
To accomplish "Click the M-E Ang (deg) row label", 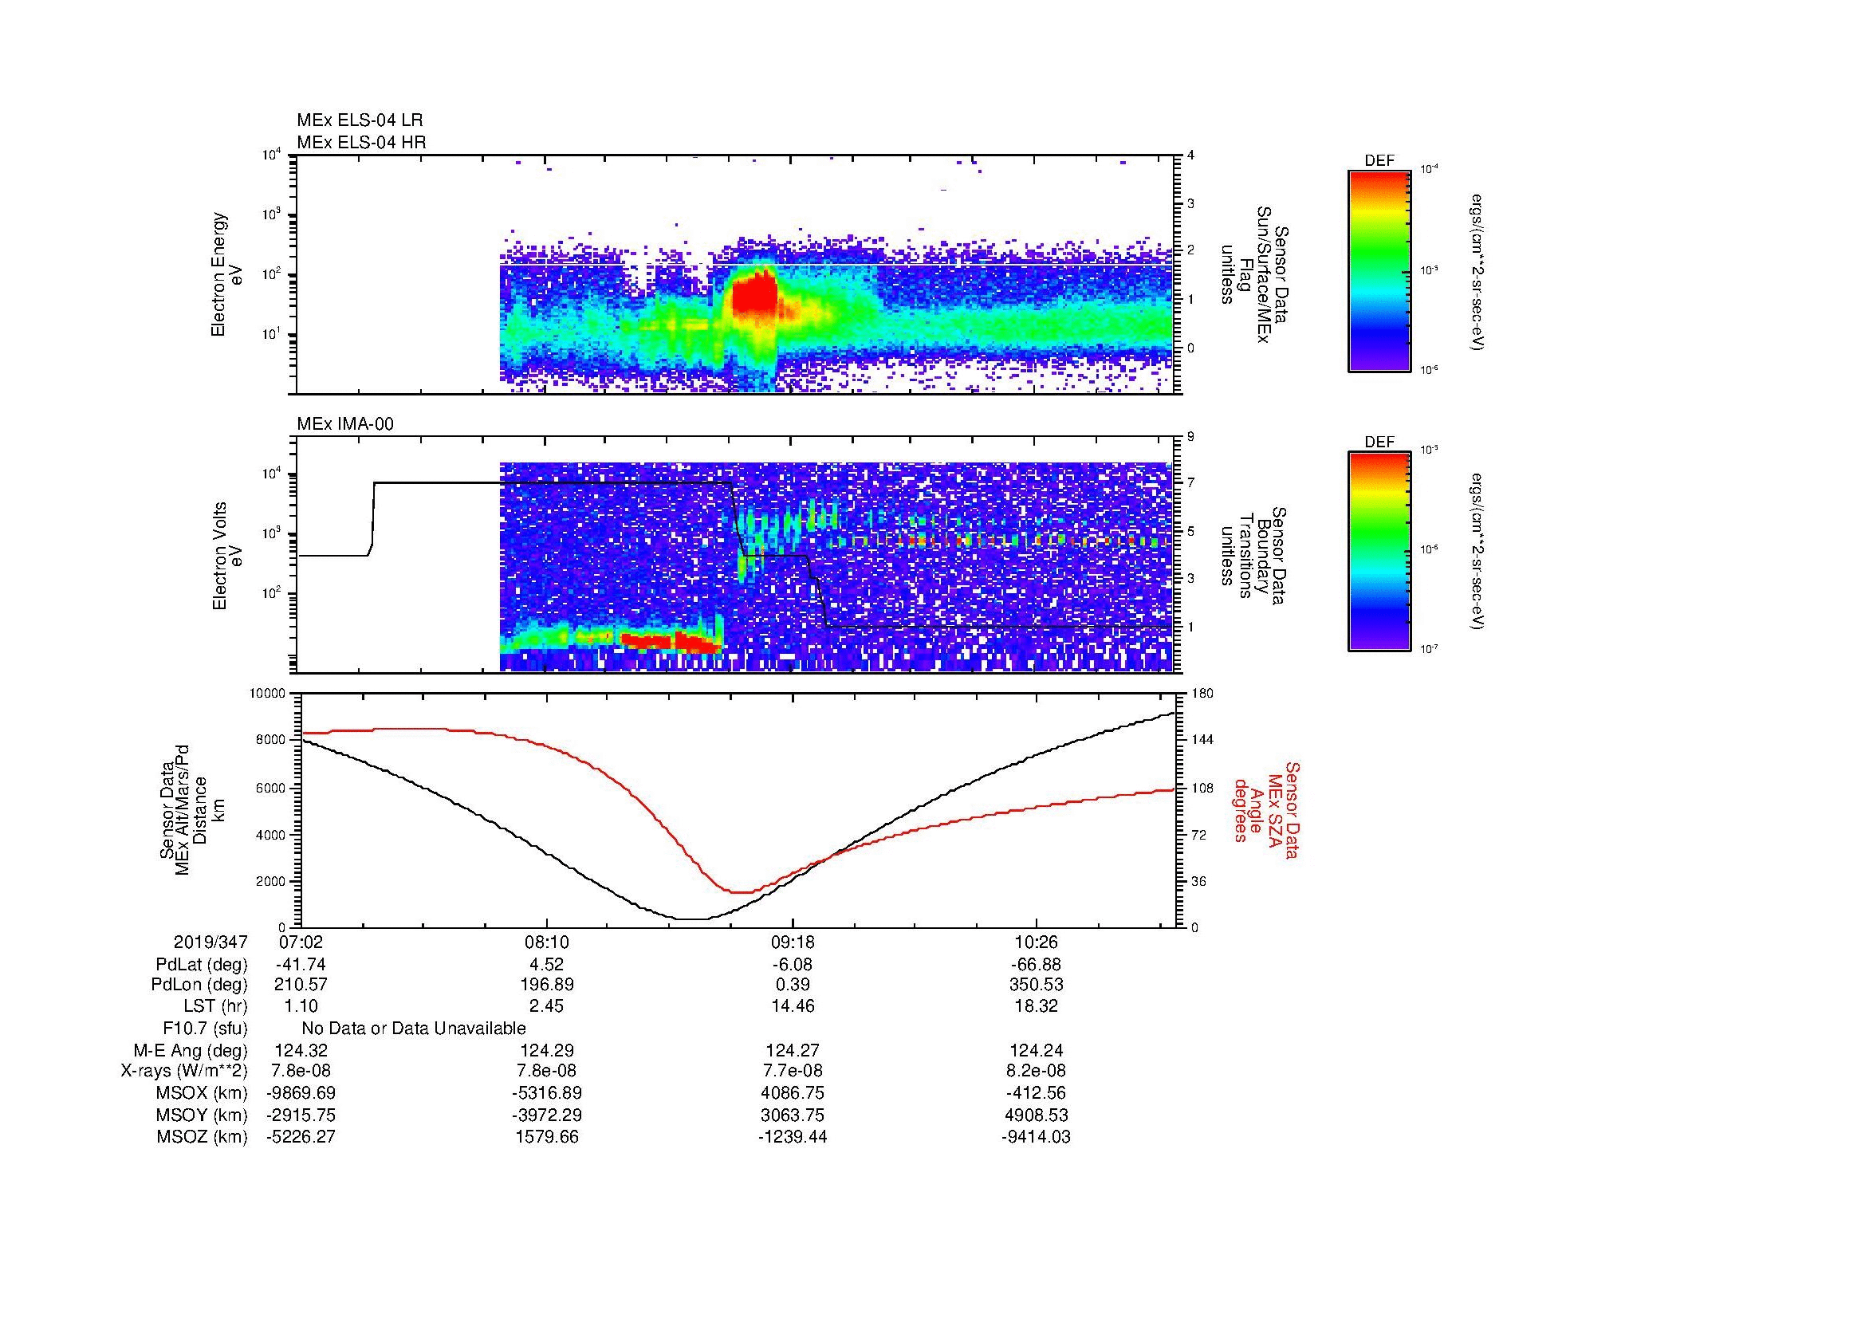I will tap(190, 1051).
